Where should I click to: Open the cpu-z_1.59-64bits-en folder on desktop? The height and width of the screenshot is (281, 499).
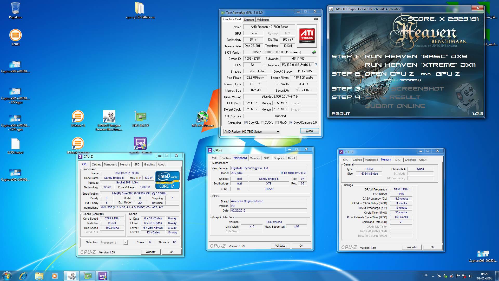[x=140, y=10]
